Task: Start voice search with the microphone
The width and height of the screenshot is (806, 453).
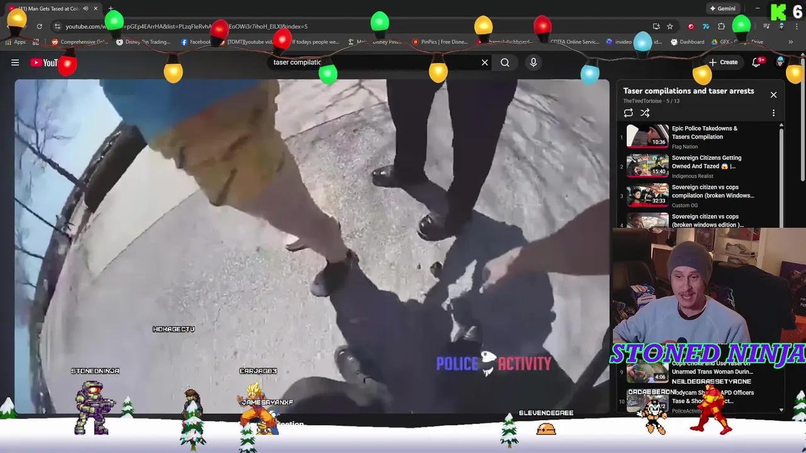Action: click(x=533, y=62)
